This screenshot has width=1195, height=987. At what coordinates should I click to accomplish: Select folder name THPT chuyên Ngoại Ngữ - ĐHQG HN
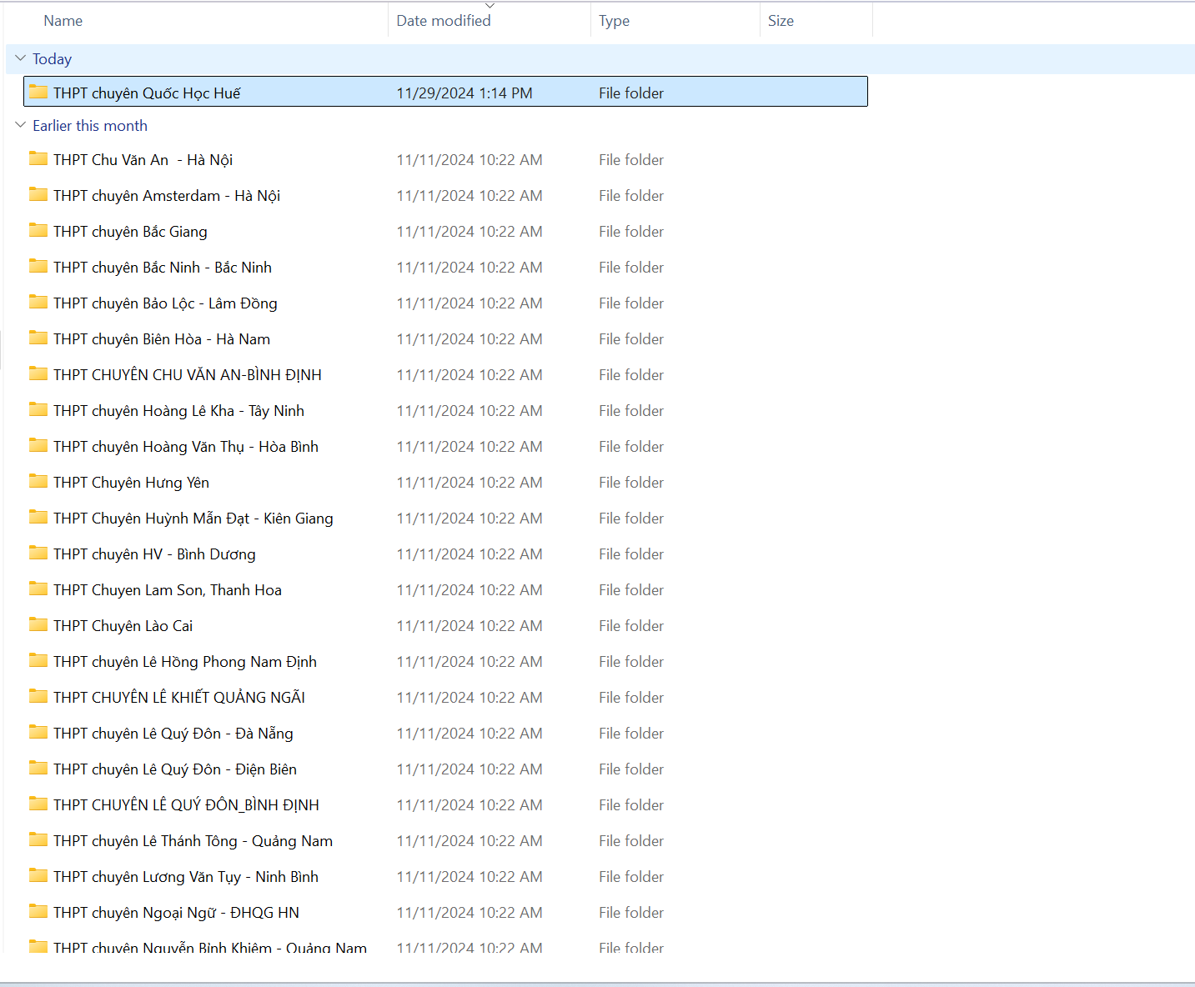(x=176, y=913)
